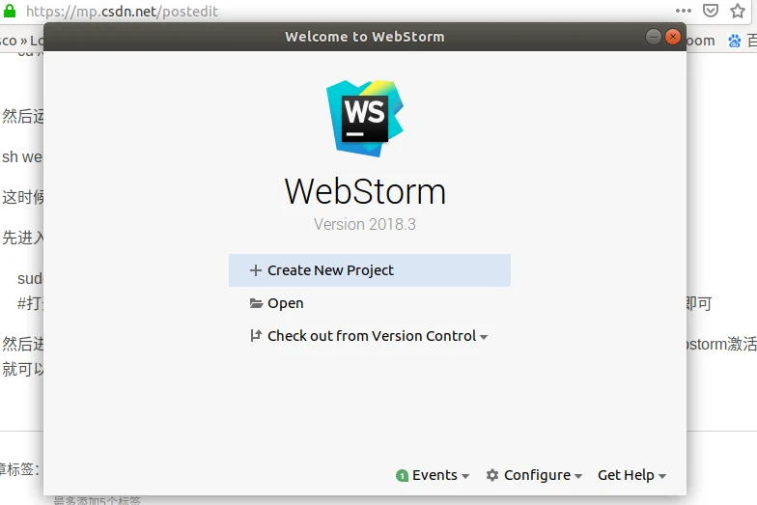Open the Configure dropdown arrow
Screen dimensions: 757x505
pyautogui.click(x=578, y=476)
